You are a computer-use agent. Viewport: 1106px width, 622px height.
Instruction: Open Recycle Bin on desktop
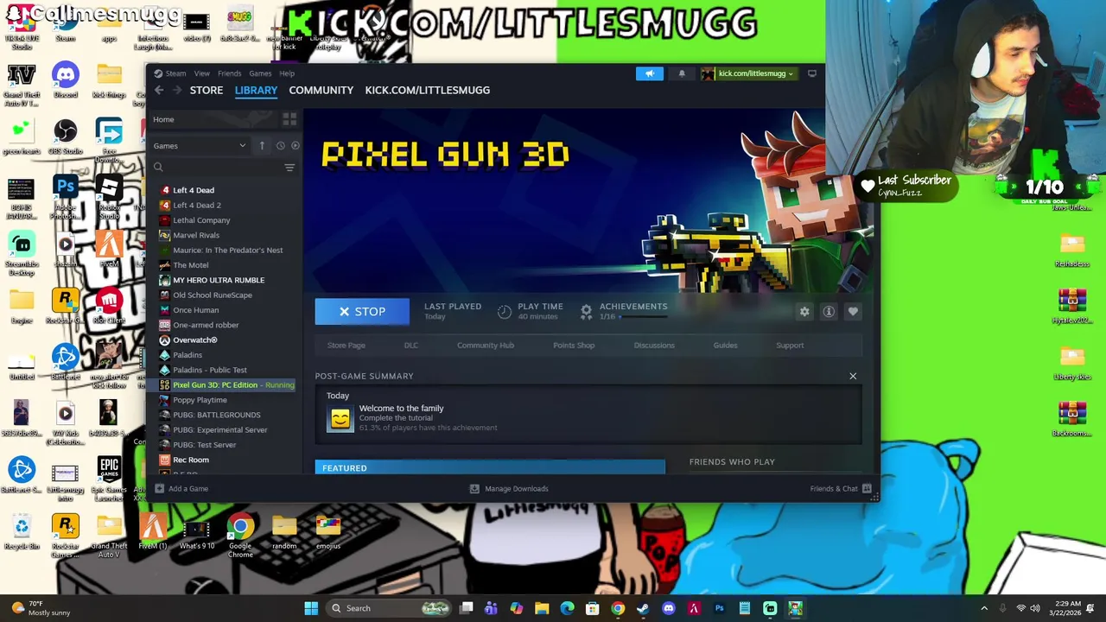click(x=22, y=532)
